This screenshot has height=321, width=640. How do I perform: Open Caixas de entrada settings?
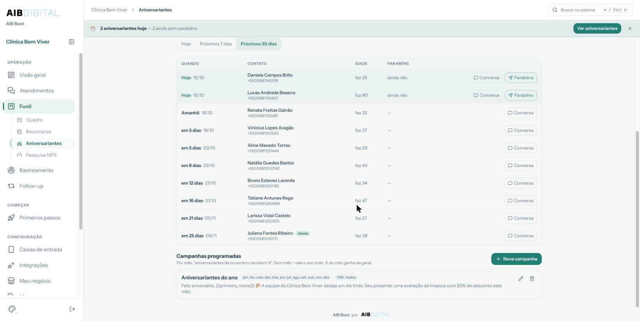point(39,249)
